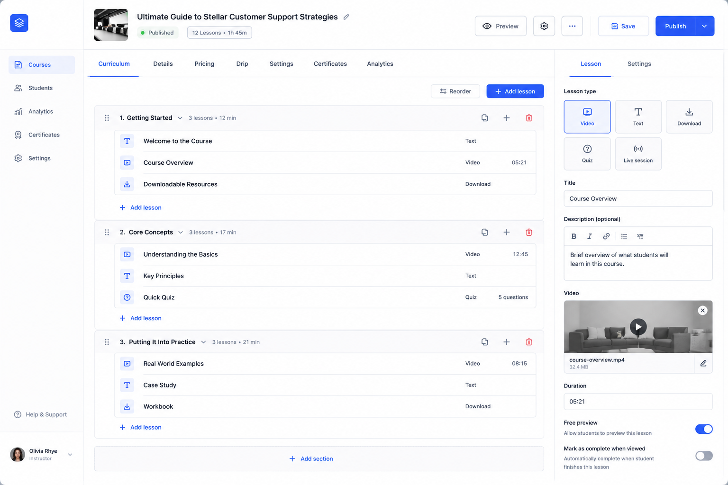This screenshot has height=485, width=728.
Task: Open the Details tab
Action: coord(163,64)
